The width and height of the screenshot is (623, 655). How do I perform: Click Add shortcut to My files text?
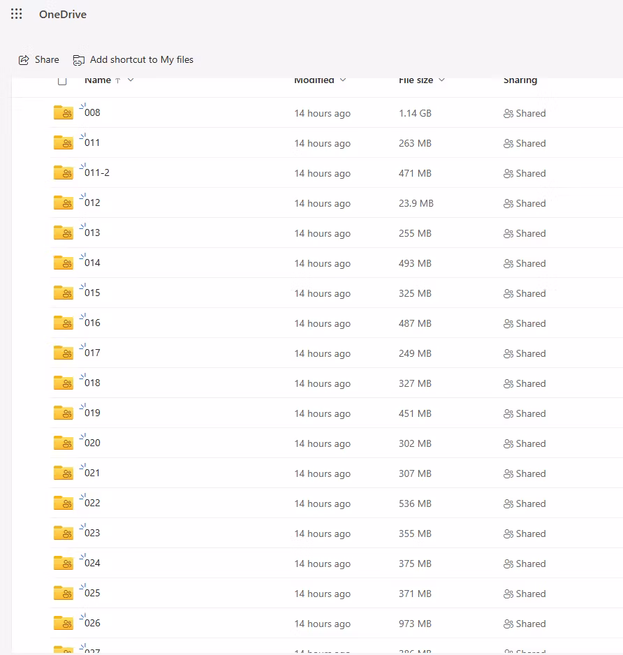click(142, 60)
